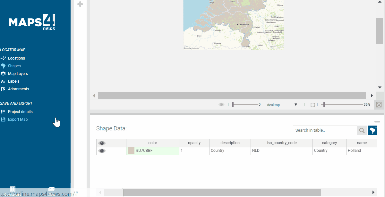Click the description column header
The image size is (385, 197).
click(x=230, y=143)
